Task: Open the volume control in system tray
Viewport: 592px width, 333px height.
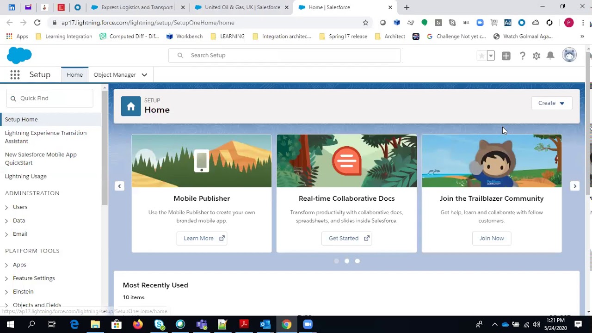Action: (x=536, y=324)
